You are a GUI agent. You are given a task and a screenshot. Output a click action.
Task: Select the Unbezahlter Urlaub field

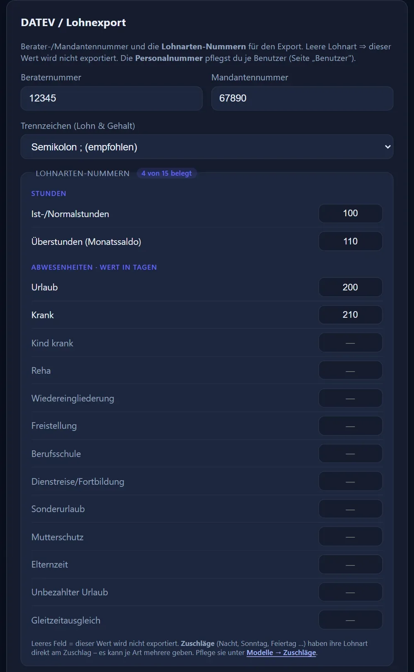(x=350, y=592)
